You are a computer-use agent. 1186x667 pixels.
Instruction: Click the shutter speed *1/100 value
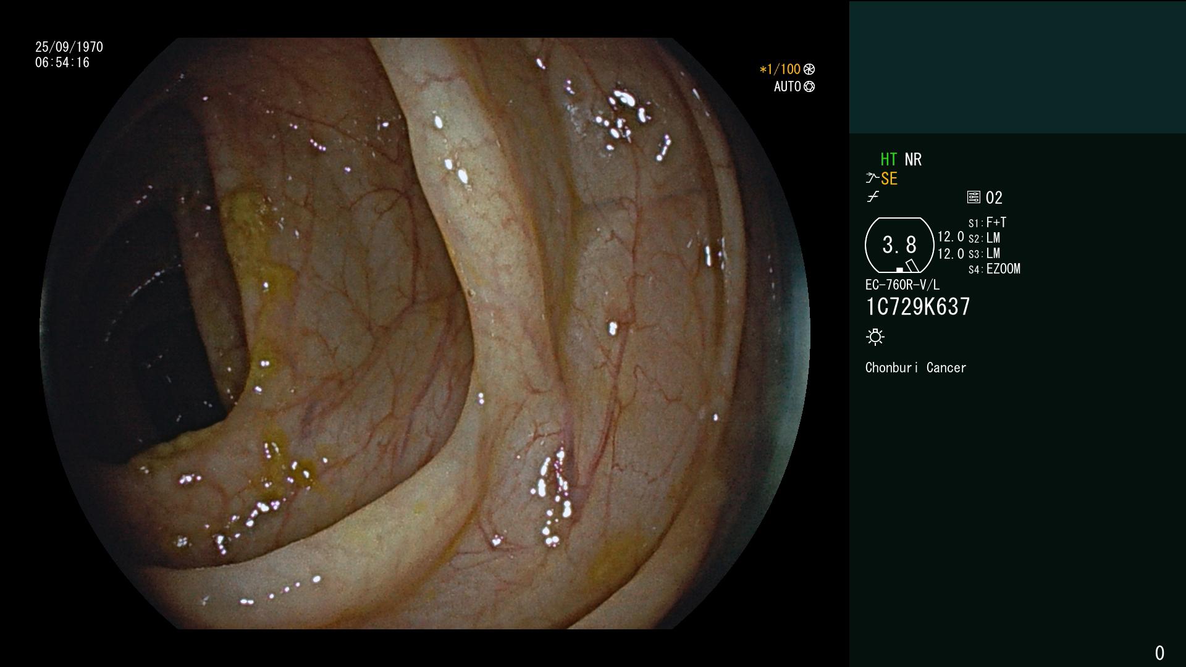point(780,69)
